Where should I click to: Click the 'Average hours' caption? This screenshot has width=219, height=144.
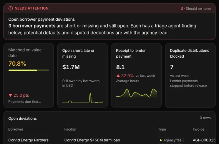[128, 81]
